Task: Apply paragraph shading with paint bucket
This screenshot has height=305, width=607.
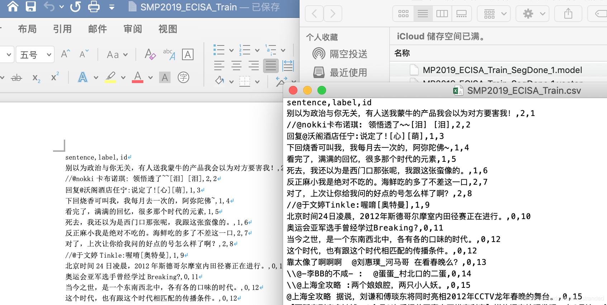Action: (x=219, y=81)
